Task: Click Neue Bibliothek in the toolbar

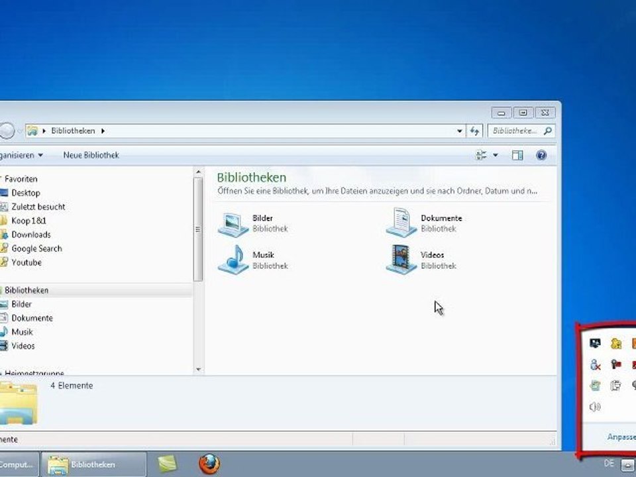Action: pyautogui.click(x=91, y=155)
